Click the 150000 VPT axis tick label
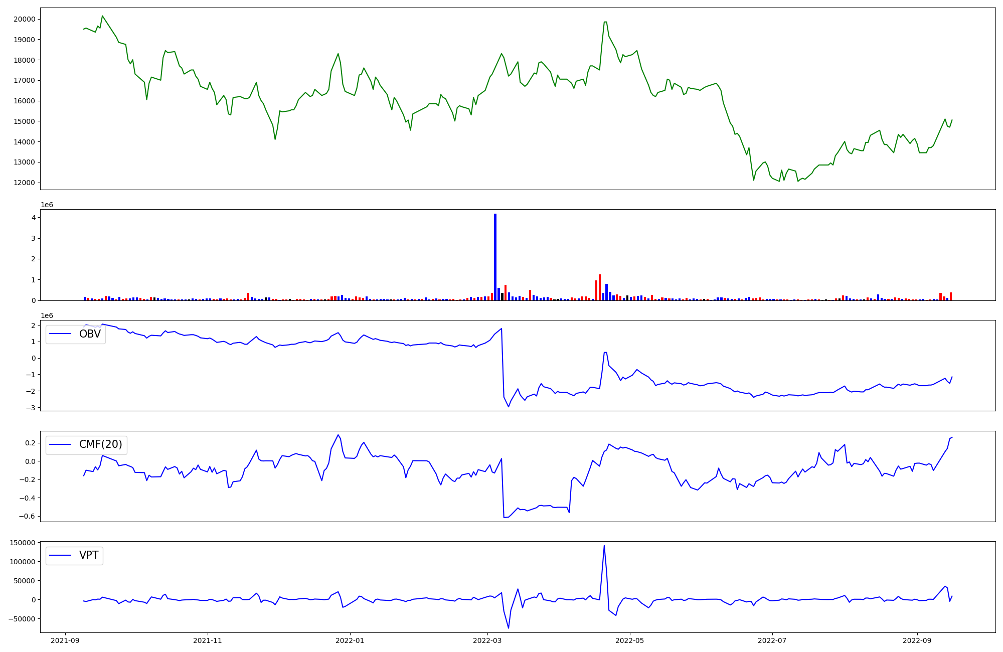The height and width of the screenshot is (652, 1003). click(x=22, y=543)
